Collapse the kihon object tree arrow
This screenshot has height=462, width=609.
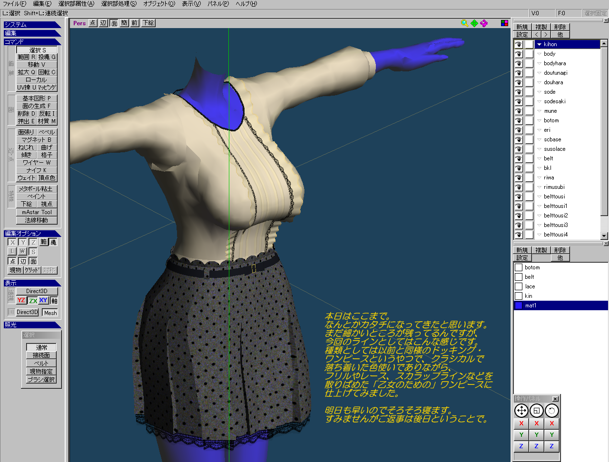pyautogui.click(x=539, y=44)
